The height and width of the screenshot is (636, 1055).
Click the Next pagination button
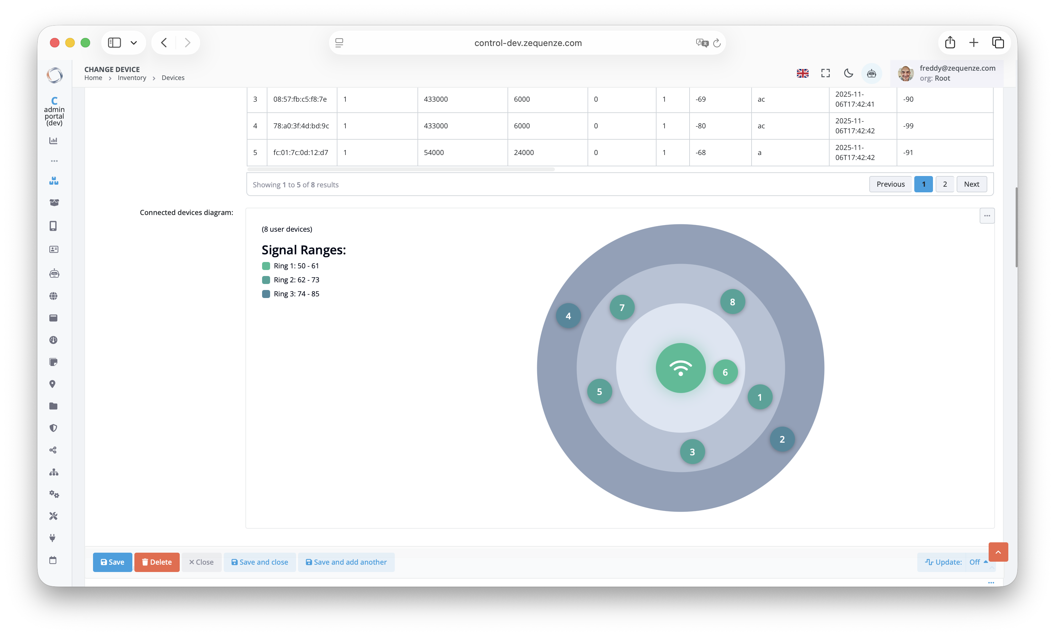point(972,184)
